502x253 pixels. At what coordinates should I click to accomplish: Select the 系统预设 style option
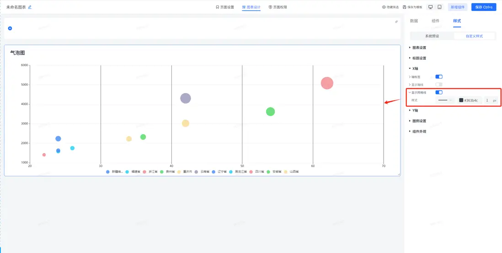coord(432,36)
